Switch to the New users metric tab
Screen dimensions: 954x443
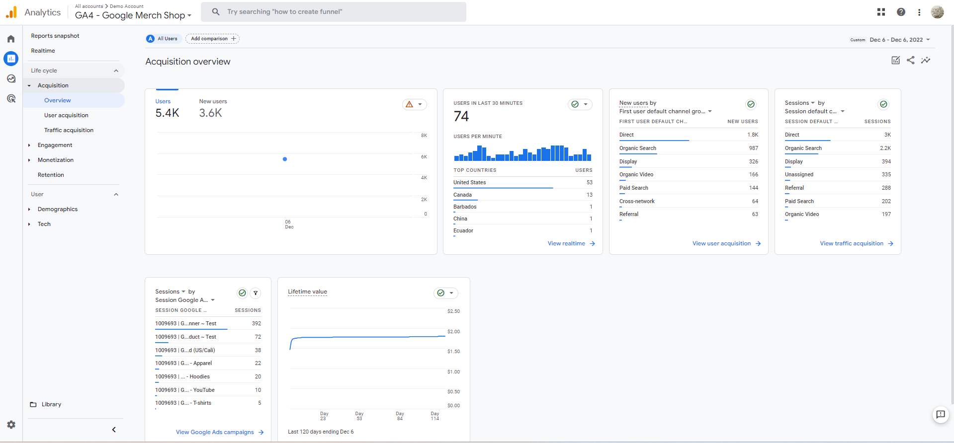pos(213,108)
